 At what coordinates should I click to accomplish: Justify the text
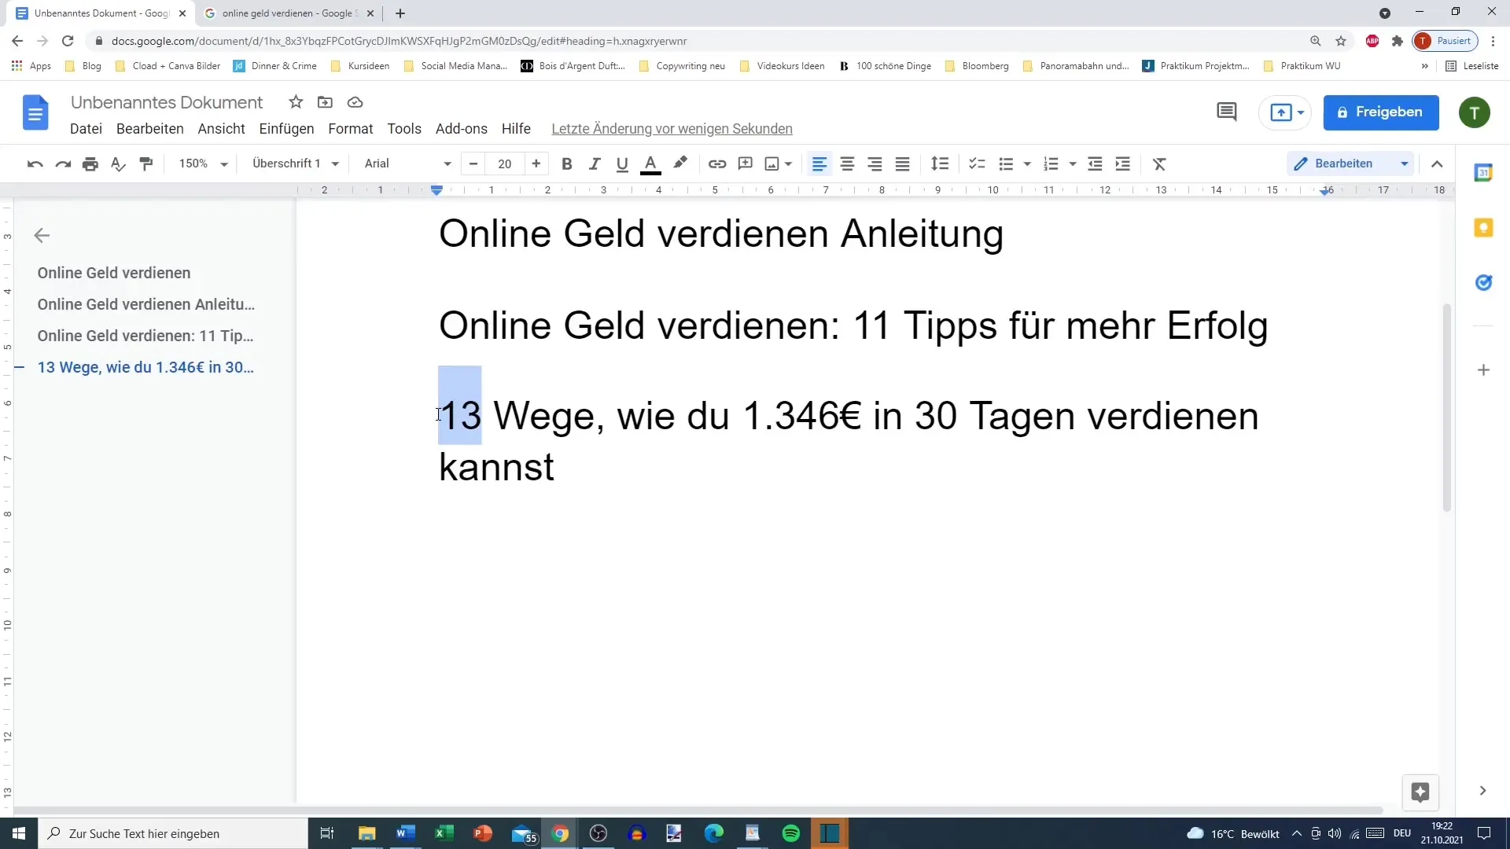902,164
